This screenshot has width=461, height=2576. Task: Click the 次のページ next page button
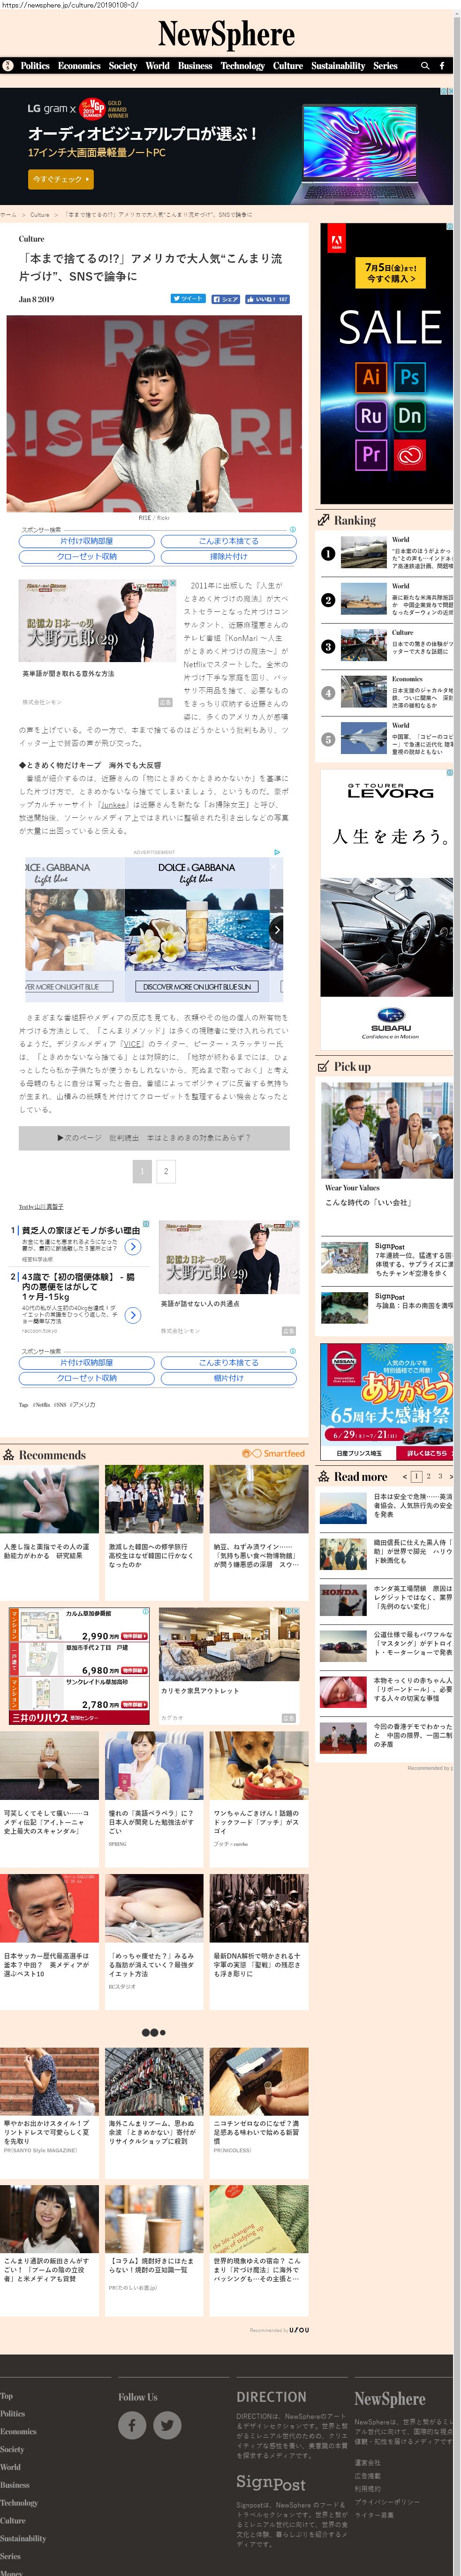[x=154, y=1138]
